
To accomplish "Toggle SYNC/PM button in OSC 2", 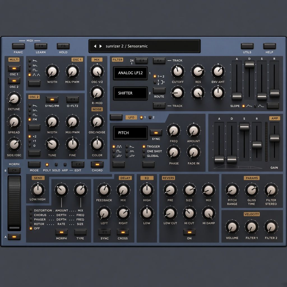I will (52, 99).
